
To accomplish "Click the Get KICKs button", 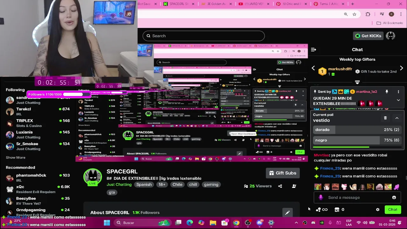I will tap(368, 36).
